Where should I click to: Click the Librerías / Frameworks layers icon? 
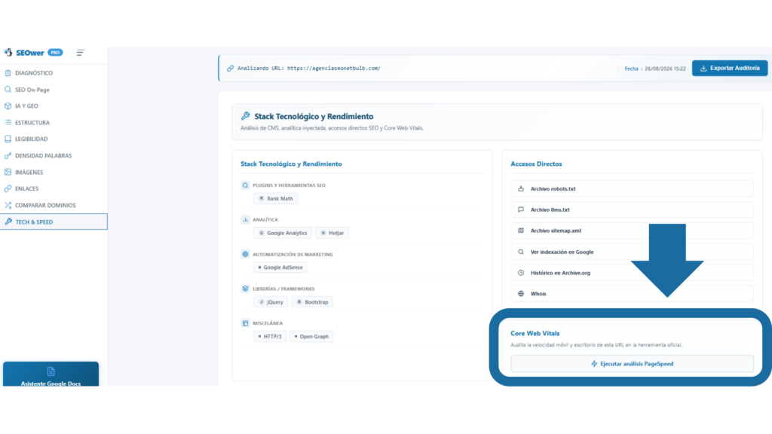click(245, 289)
